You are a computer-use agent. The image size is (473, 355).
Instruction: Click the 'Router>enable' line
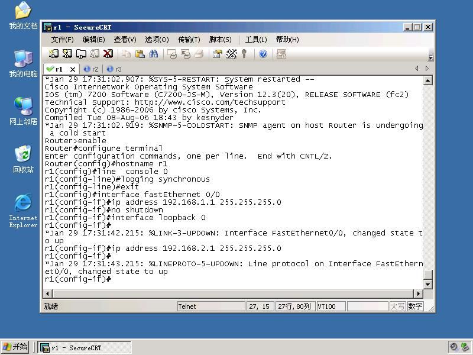point(76,141)
